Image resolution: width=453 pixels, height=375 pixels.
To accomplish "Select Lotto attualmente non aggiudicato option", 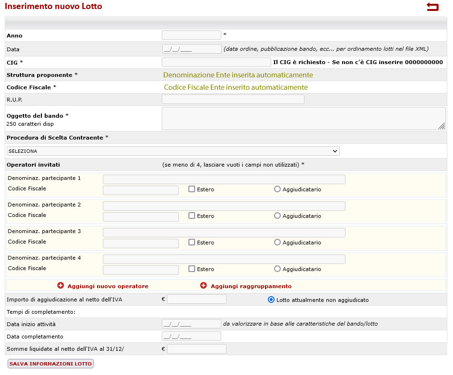I will [271, 300].
